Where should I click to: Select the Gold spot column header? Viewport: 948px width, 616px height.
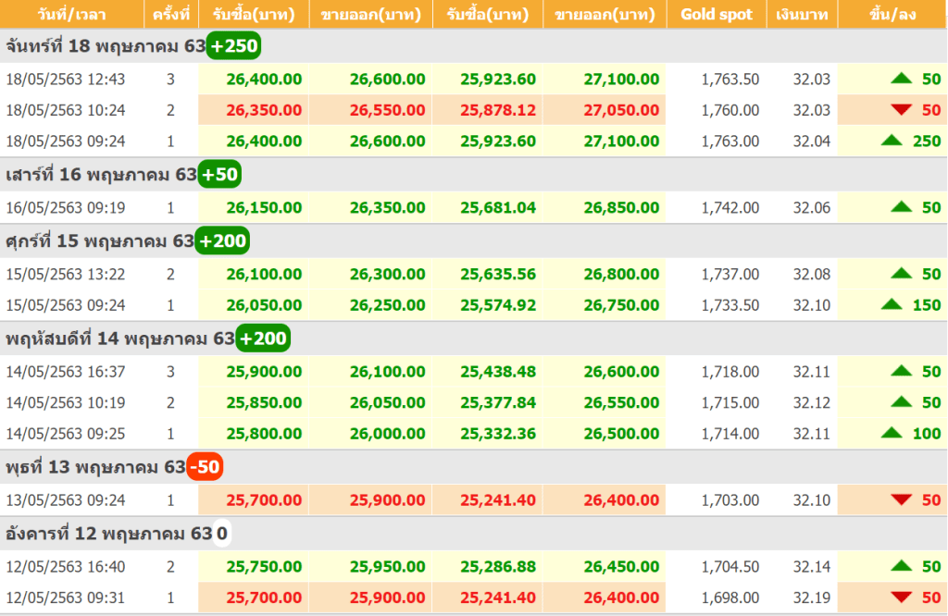pos(717,15)
